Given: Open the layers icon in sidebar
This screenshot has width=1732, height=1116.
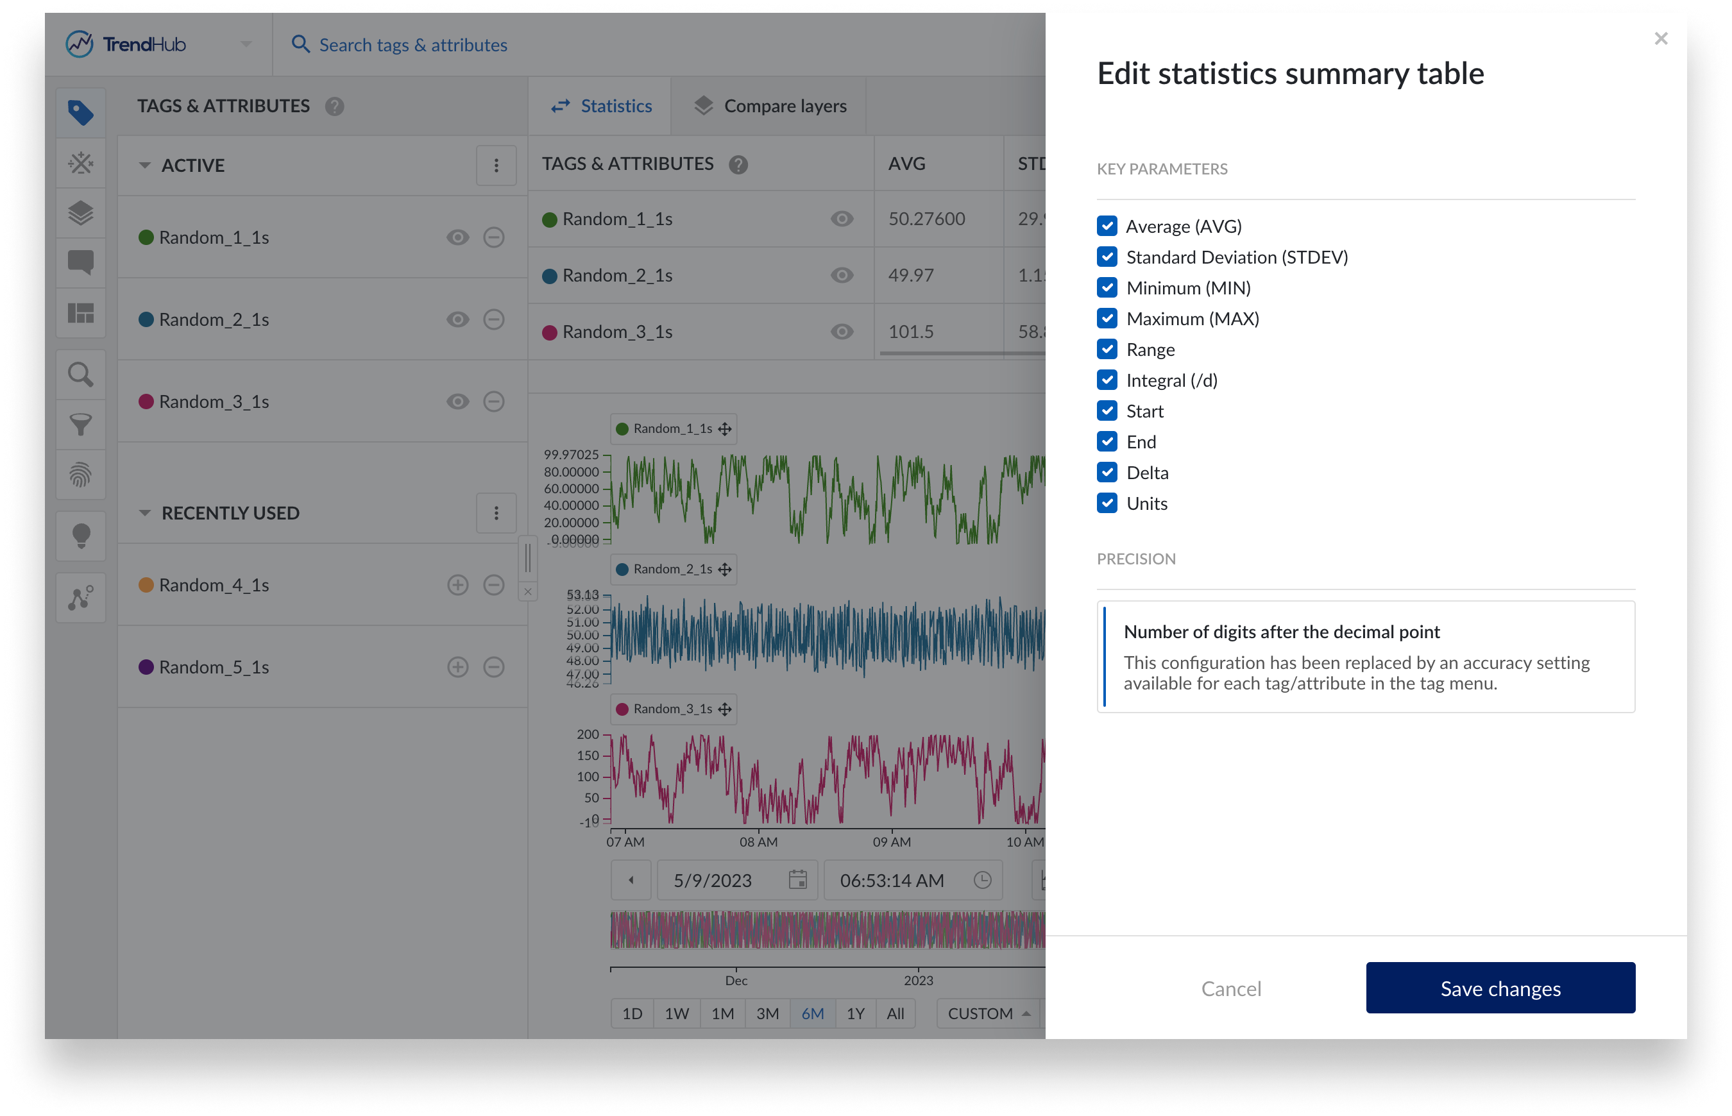Looking at the screenshot, I should point(80,213).
